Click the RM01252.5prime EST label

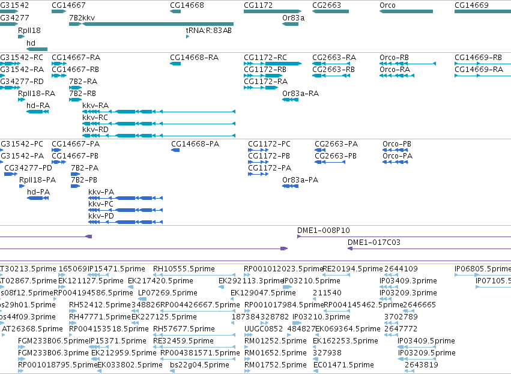(276, 341)
